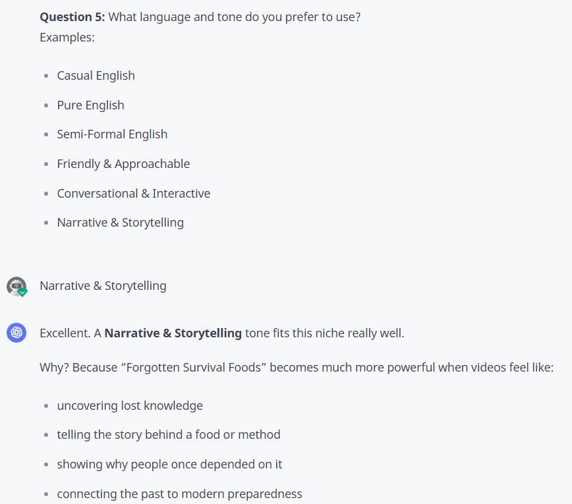
Task: Click the "What language and tone" question text
Action: click(234, 17)
